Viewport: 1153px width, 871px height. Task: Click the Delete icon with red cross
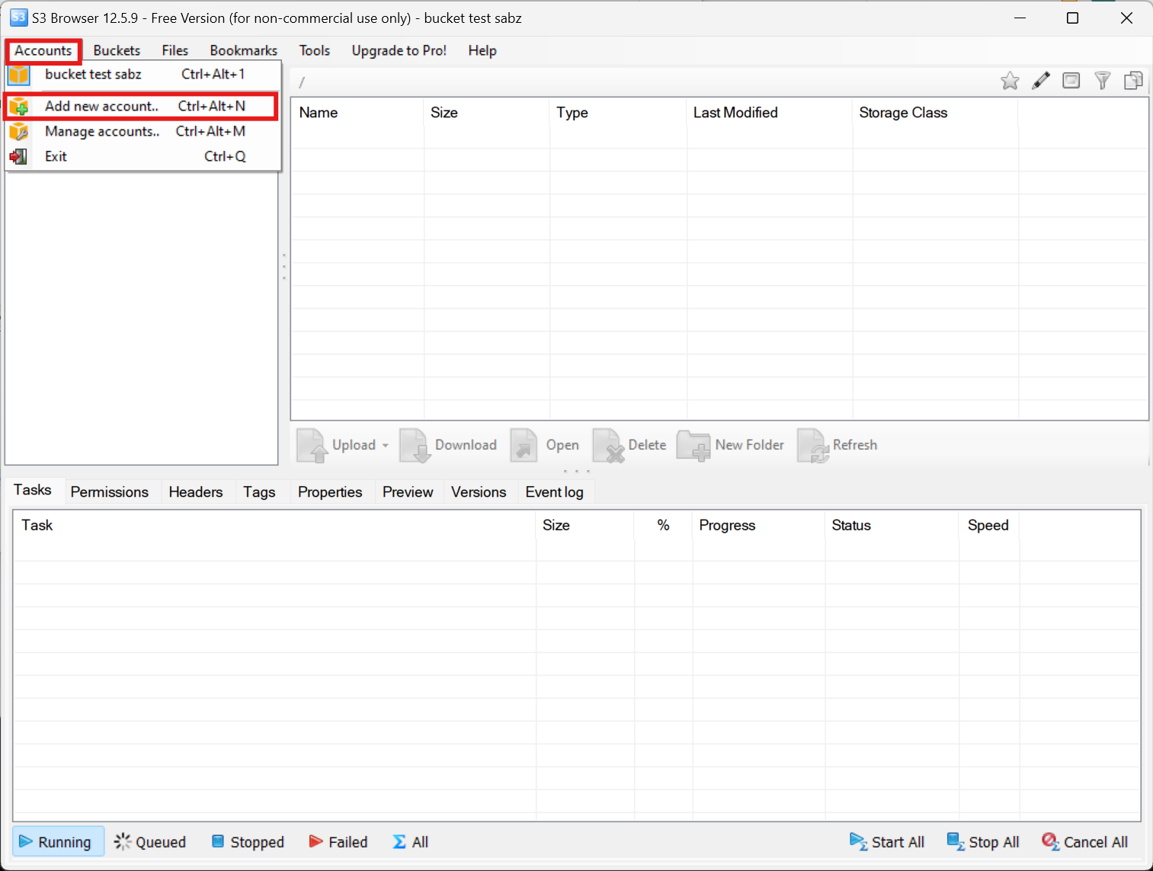(x=629, y=445)
